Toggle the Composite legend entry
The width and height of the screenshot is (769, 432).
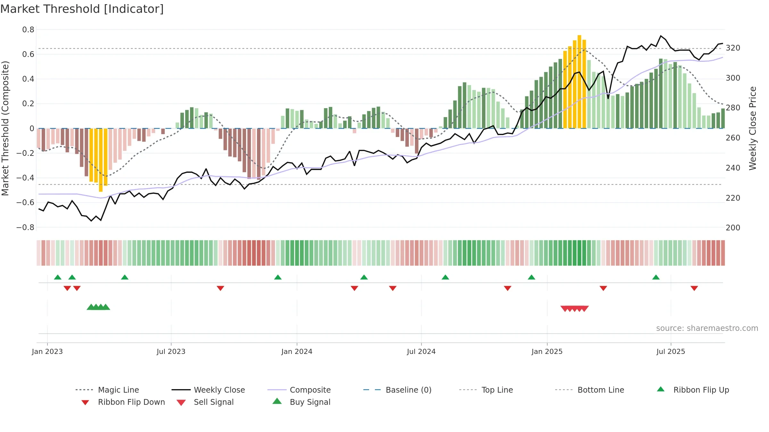point(299,390)
